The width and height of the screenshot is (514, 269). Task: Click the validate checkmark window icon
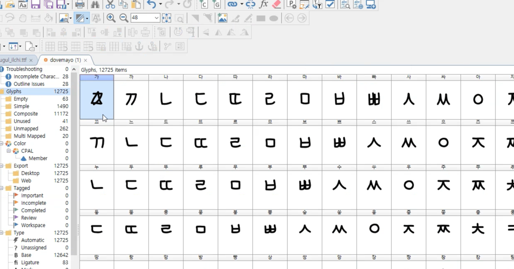[330, 5]
